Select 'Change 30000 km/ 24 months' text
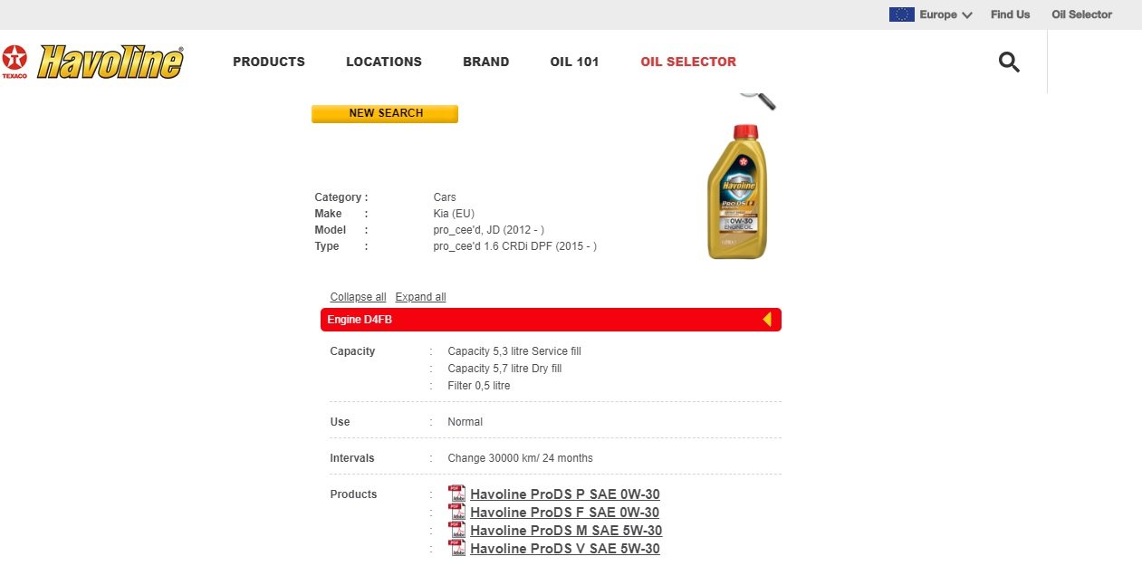The width and height of the screenshot is (1142, 566). click(x=520, y=458)
